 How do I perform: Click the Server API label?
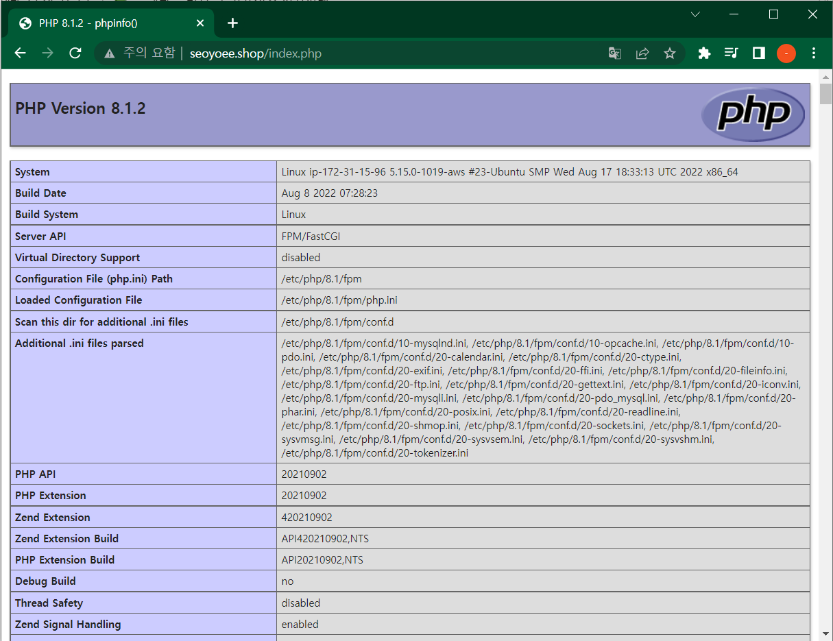pyautogui.click(x=40, y=237)
